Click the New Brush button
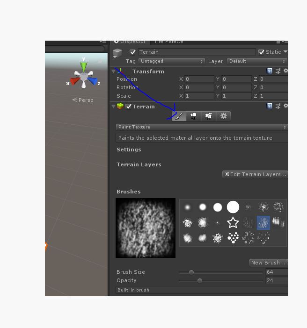The height and width of the screenshot is (328, 307). pyautogui.click(x=269, y=263)
